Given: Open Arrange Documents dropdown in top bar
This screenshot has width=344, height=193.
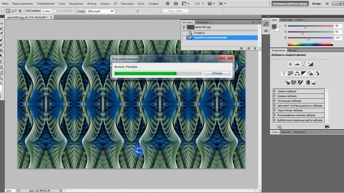Looking at the screenshot, I should click(211, 4).
